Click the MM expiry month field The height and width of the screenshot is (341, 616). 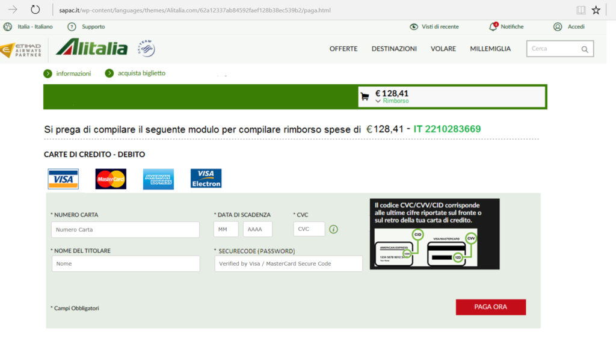(x=226, y=229)
